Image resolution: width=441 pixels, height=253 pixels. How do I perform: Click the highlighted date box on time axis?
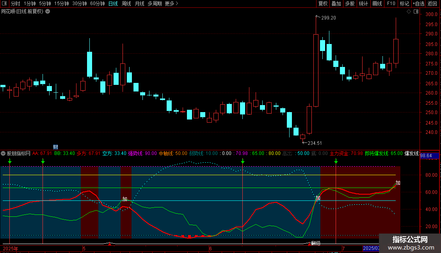point(371,248)
